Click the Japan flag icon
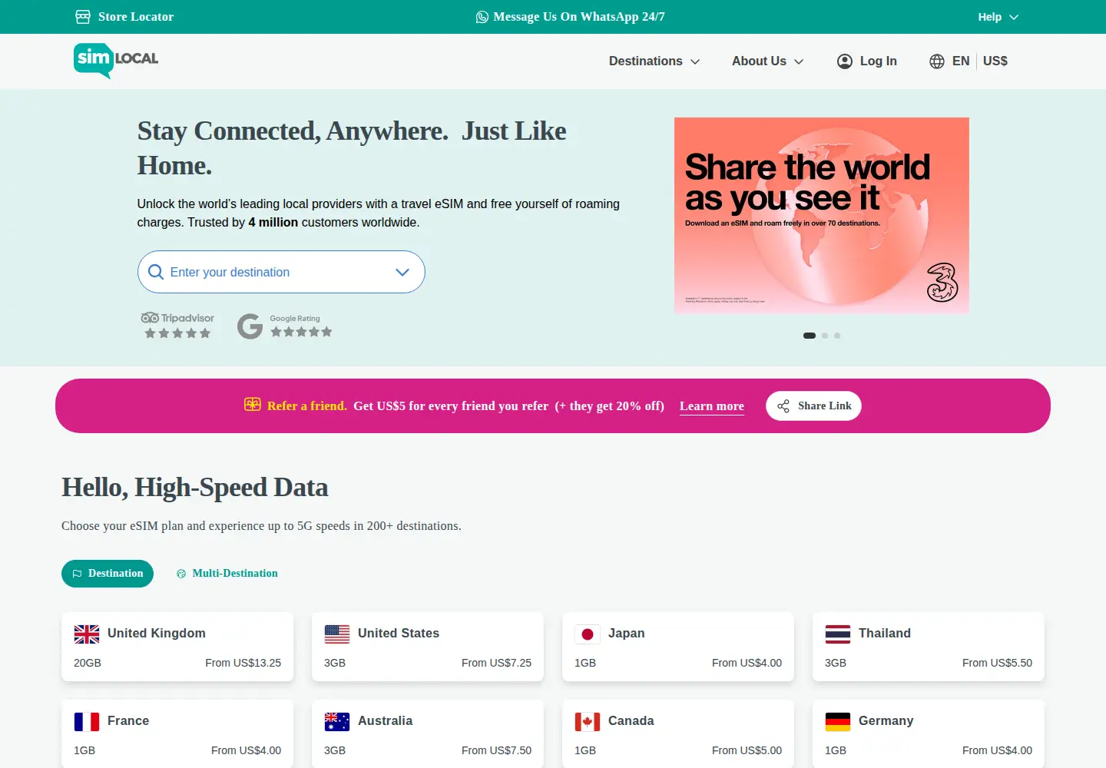Image resolution: width=1106 pixels, height=768 pixels. (588, 634)
